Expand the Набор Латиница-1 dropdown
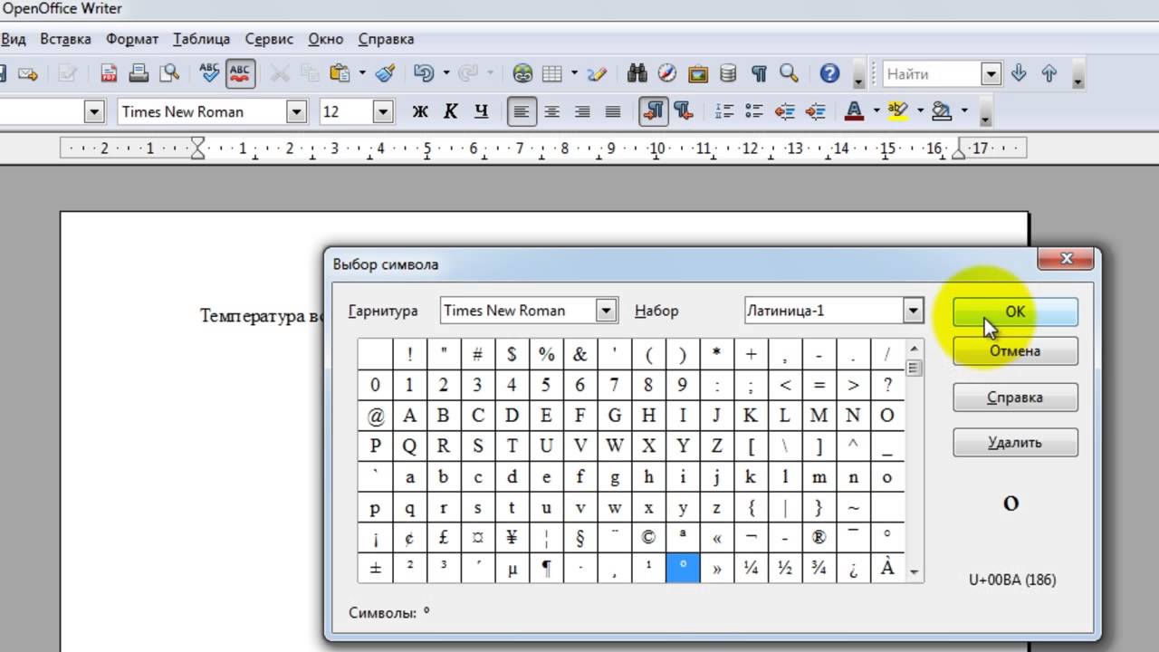The image size is (1159, 652). click(913, 311)
